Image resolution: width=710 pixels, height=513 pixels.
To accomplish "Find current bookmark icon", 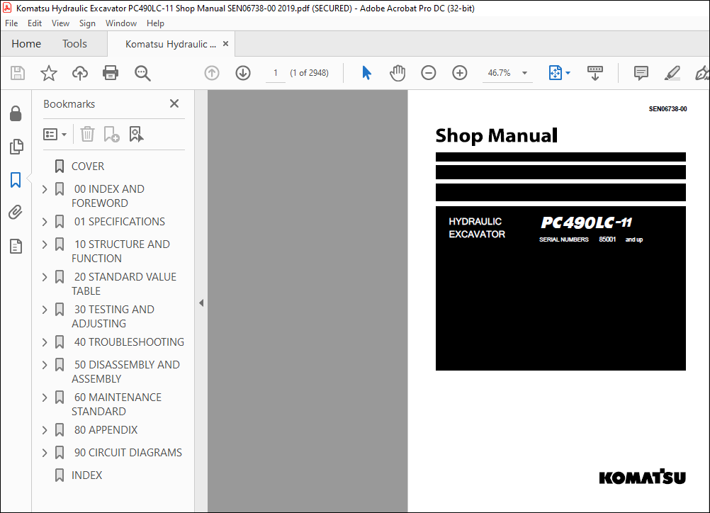I will coord(136,135).
